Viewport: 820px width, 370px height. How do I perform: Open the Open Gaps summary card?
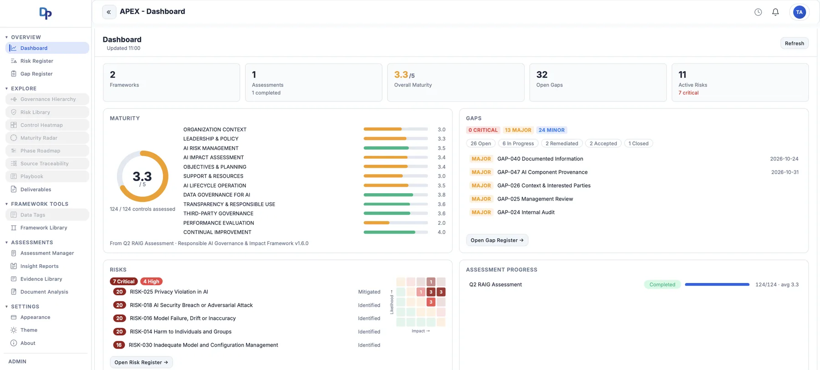tap(598, 82)
